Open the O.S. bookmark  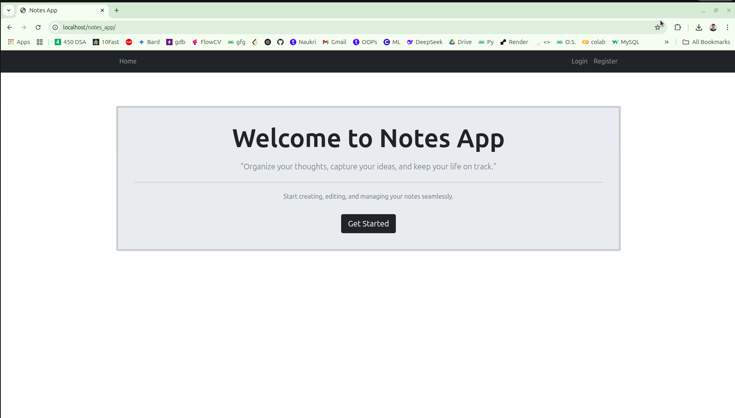pos(566,42)
